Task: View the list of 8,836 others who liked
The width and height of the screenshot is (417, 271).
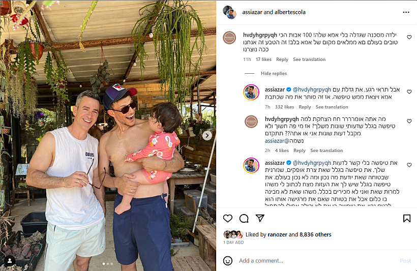Action: pyautogui.click(x=315, y=234)
